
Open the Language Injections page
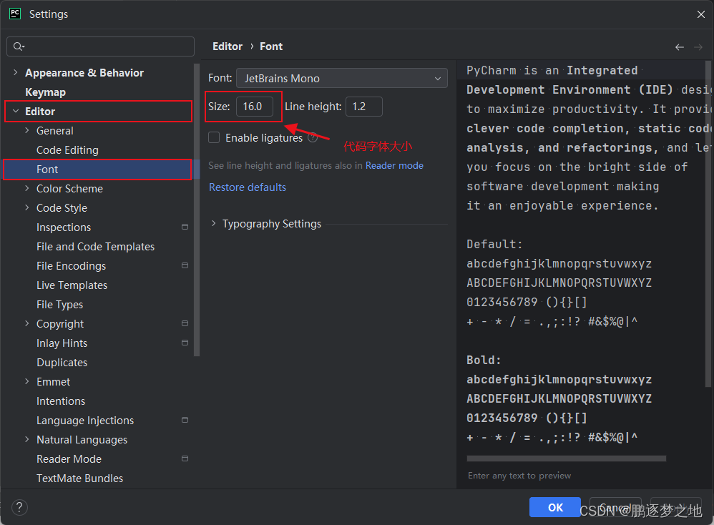(85, 421)
